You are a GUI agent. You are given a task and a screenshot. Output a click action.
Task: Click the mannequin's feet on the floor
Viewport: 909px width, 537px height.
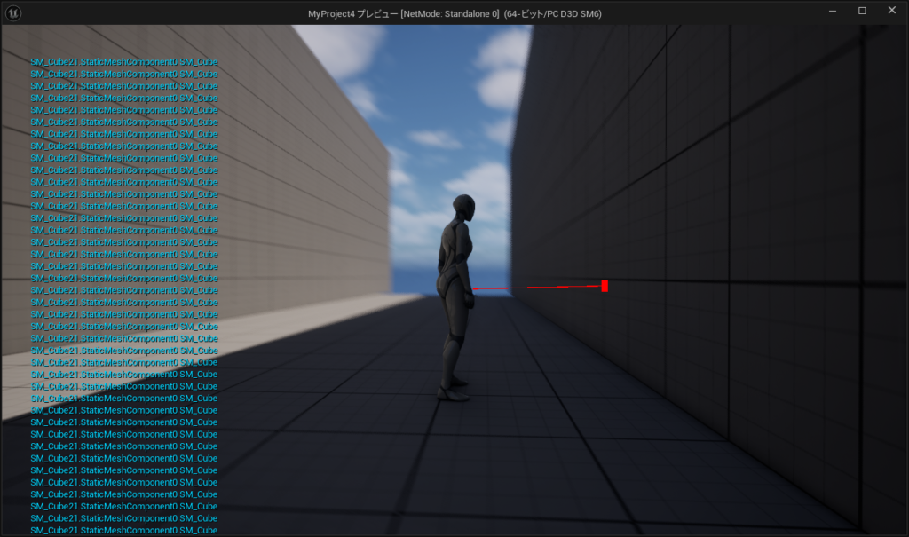click(x=454, y=391)
